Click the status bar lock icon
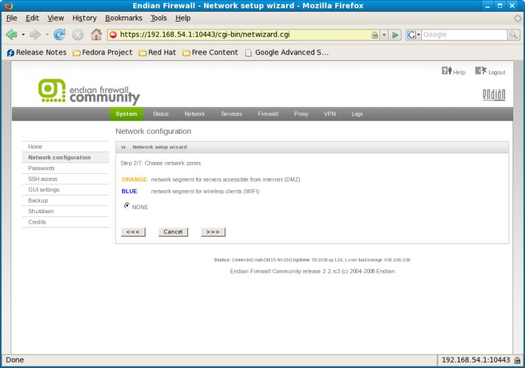 (517, 360)
